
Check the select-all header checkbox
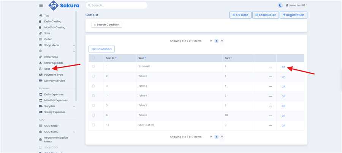tap(93, 58)
